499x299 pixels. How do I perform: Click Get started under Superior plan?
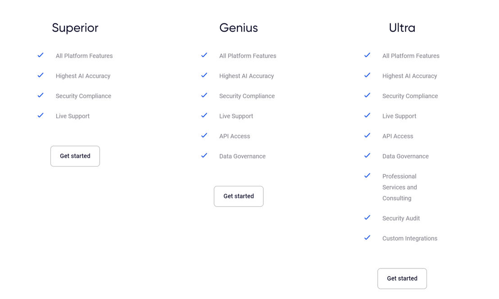(75, 156)
